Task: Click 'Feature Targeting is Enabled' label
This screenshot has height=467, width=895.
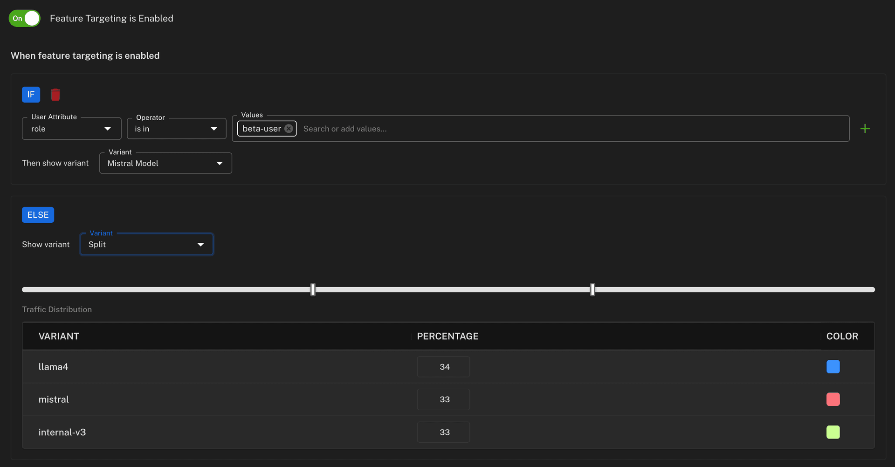Action: point(111,18)
